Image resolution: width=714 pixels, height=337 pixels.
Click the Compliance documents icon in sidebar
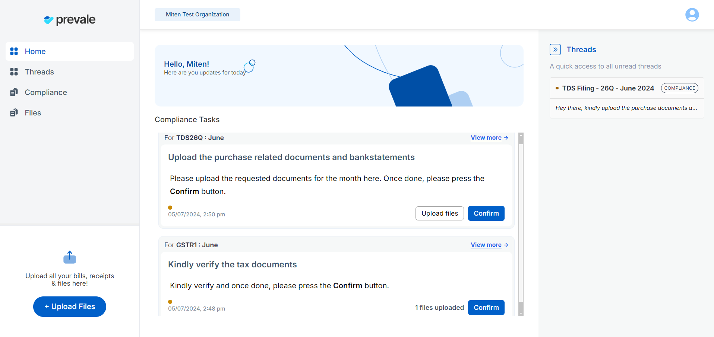(x=14, y=92)
